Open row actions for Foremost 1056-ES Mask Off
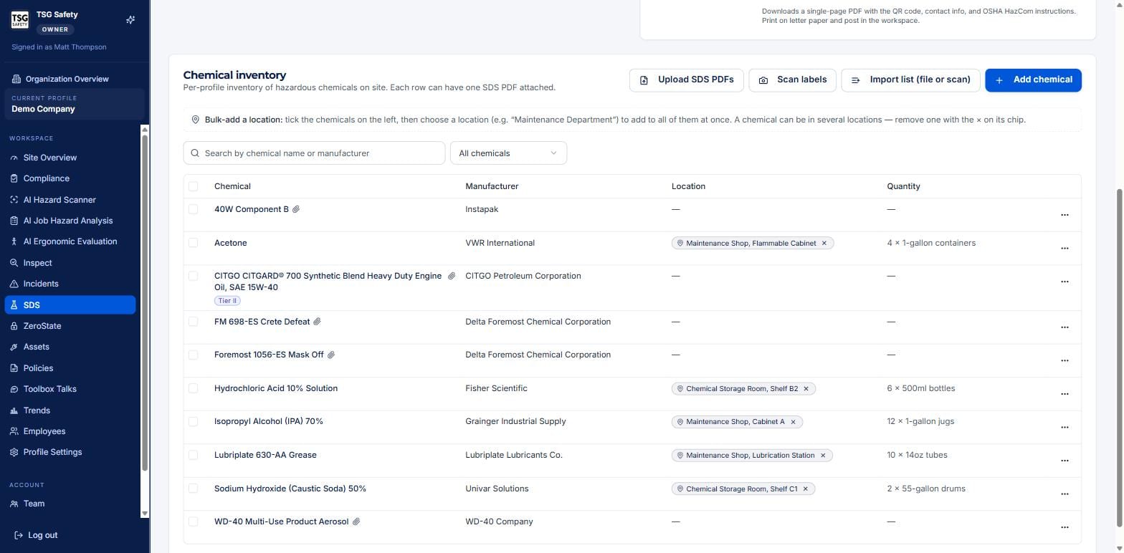Viewport: 1124px width, 553px height. (x=1065, y=360)
